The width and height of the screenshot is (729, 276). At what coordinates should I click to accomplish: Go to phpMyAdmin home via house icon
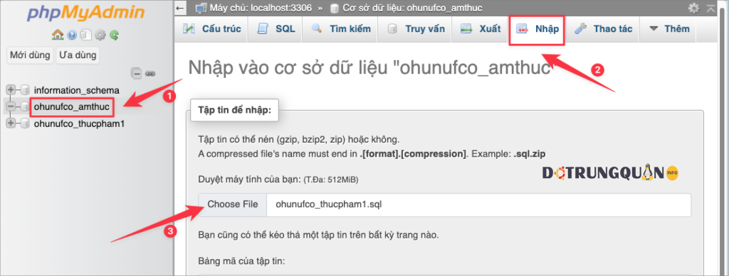pos(58,35)
